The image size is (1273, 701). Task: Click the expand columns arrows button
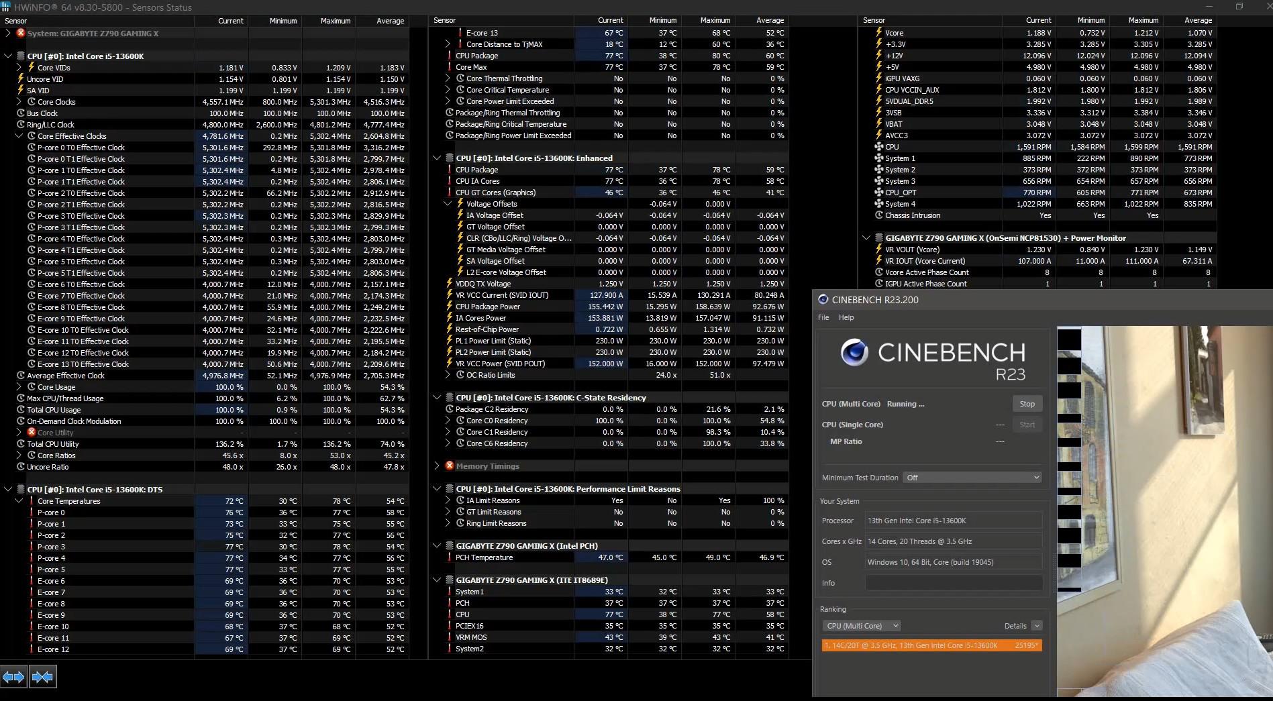pos(13,677)
